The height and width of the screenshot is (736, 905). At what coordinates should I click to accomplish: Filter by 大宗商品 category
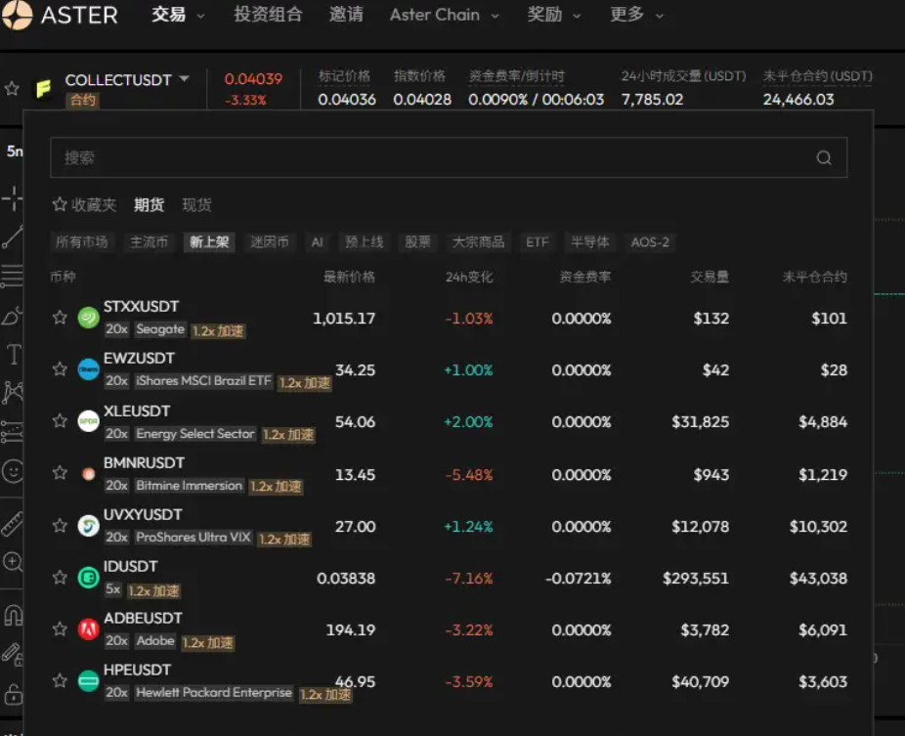pos(478,242)
